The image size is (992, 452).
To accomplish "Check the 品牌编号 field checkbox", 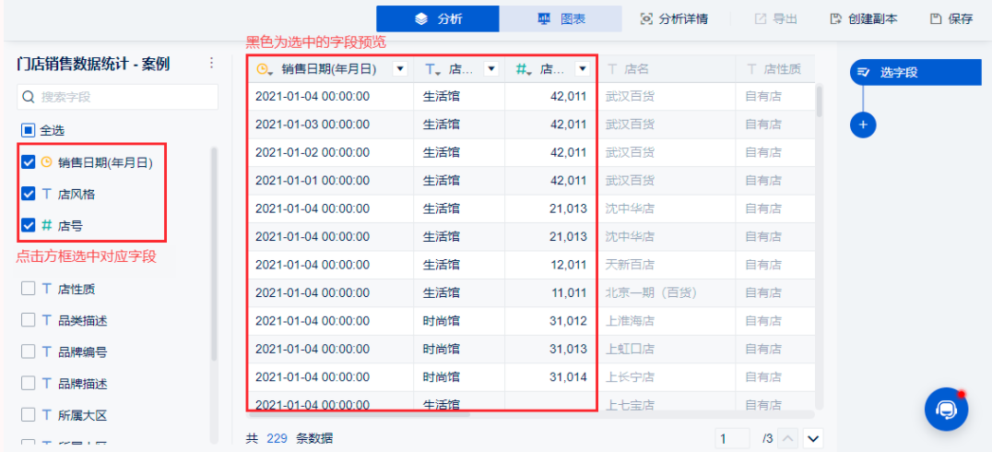I will [28, 351].
